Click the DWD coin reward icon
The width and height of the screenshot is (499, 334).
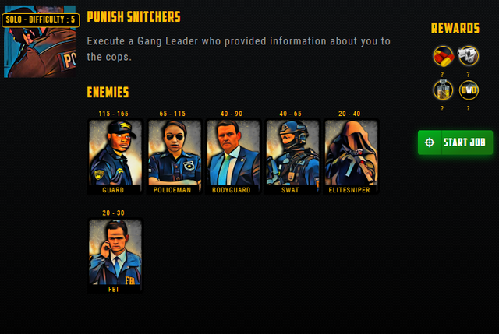(x=469, y=90)
